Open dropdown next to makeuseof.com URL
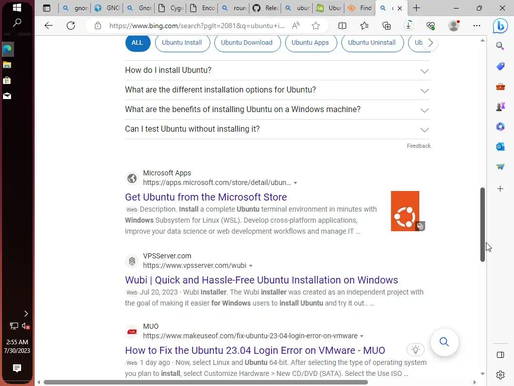Screen dimensions: 514x386 point(362,336)
